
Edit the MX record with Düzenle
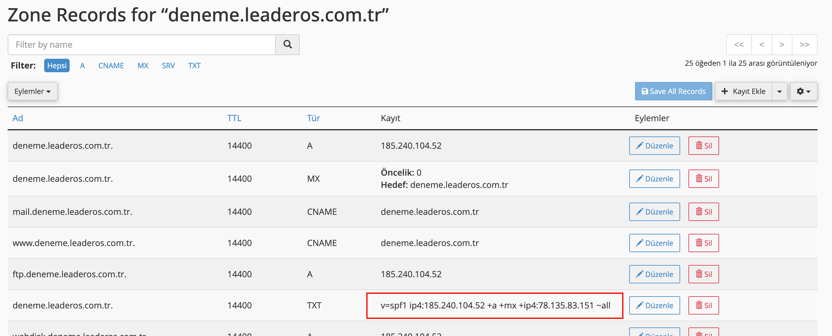(x=654, y=178)
